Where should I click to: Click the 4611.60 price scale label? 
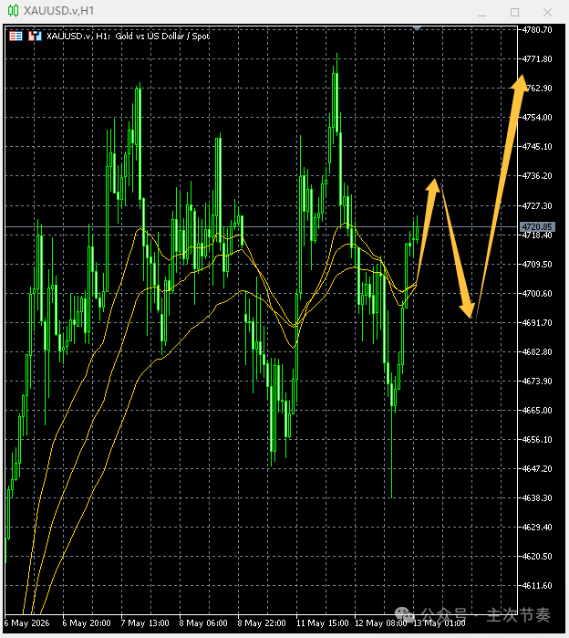pos(537,585)
